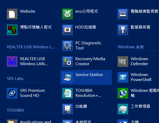The width and height of the screenshot is (159, 123).
Task: Click the HDD加速器 label
Action: [x=86, y=27]
